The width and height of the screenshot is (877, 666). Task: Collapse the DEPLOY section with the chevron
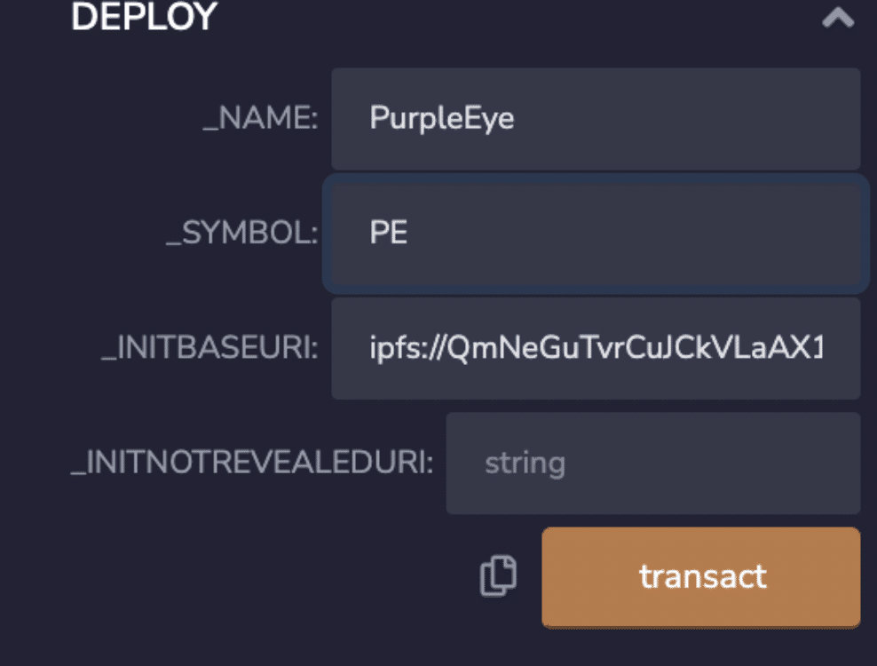(838, 18)
